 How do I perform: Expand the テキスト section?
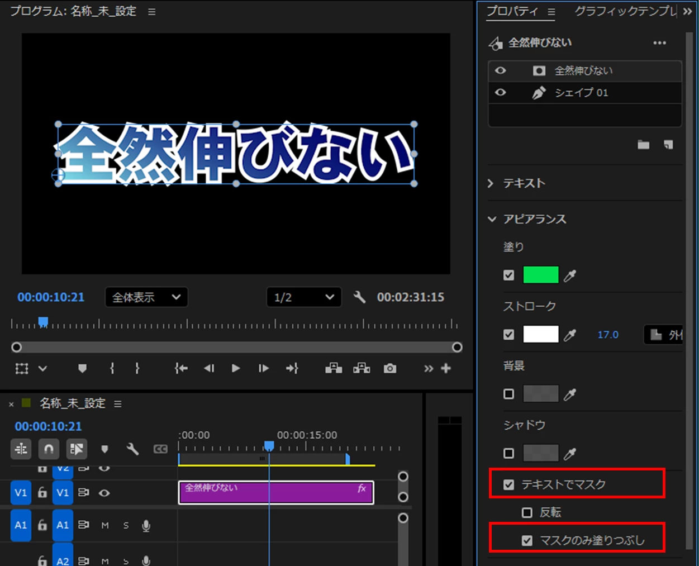[491, 183]
